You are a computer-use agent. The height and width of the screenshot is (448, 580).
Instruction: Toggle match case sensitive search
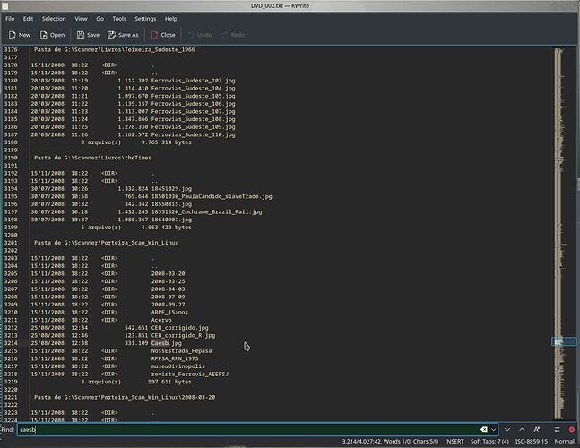click(537, 429)
